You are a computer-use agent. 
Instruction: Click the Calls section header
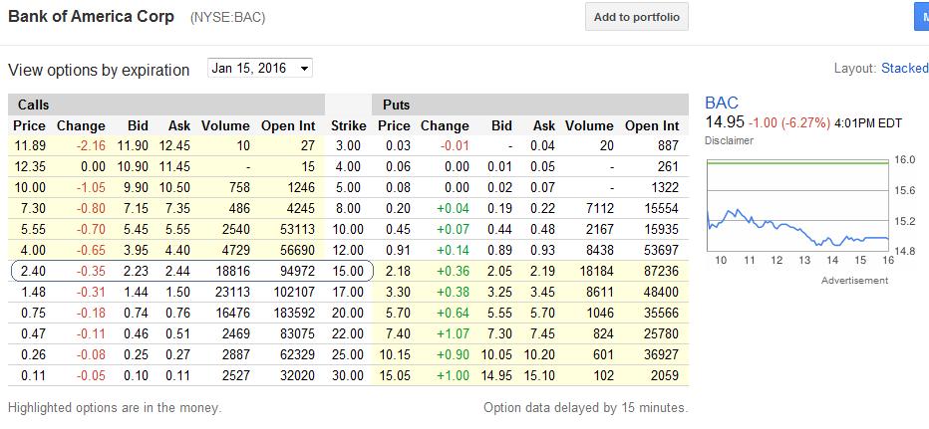[x=165, y=105]
